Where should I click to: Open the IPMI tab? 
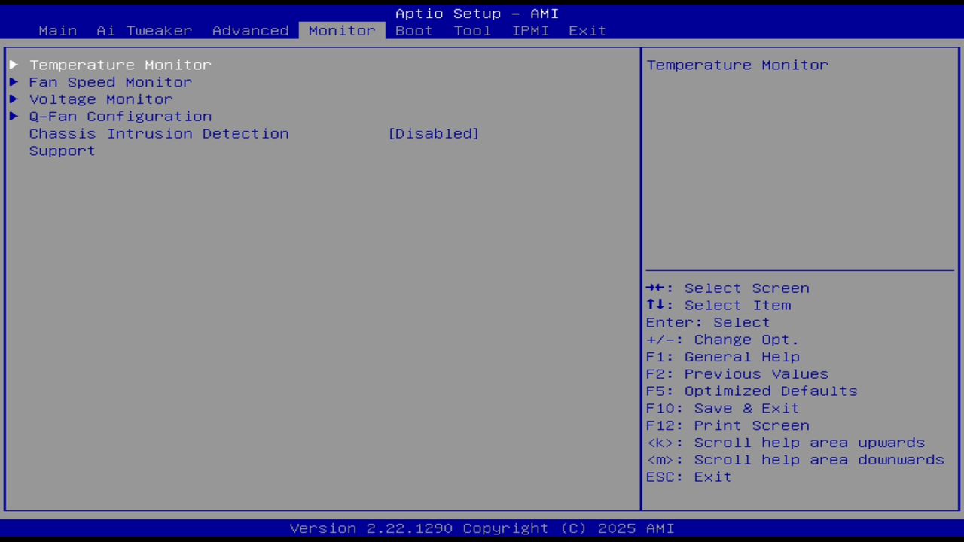click(x=530, y=30)
